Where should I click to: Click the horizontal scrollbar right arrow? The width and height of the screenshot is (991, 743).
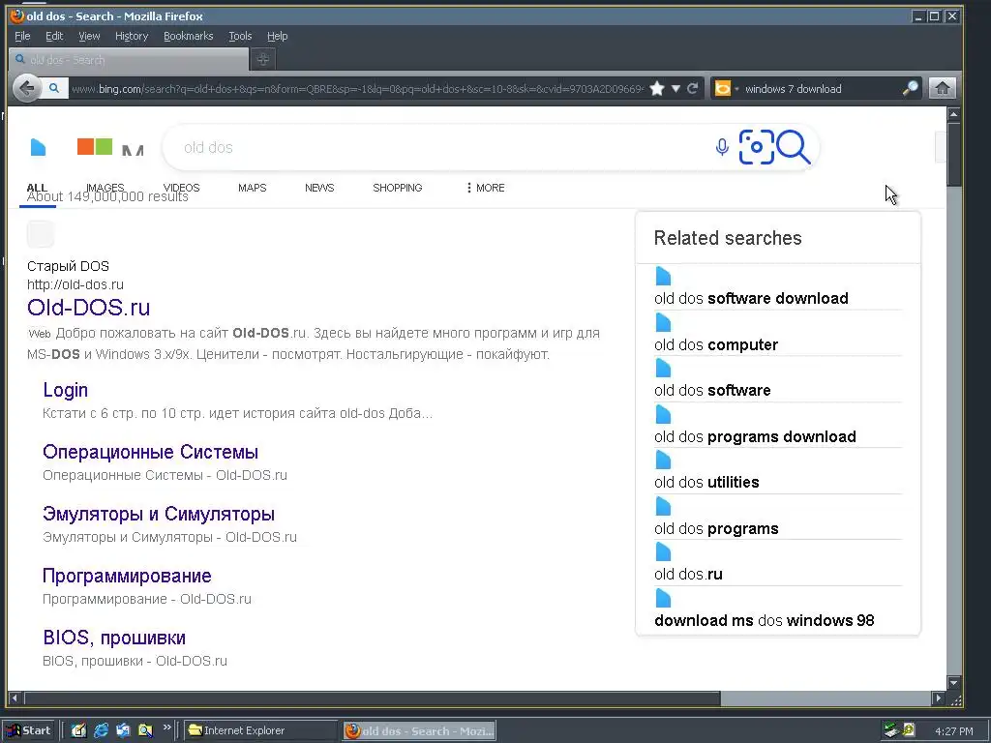click(939, 698)
